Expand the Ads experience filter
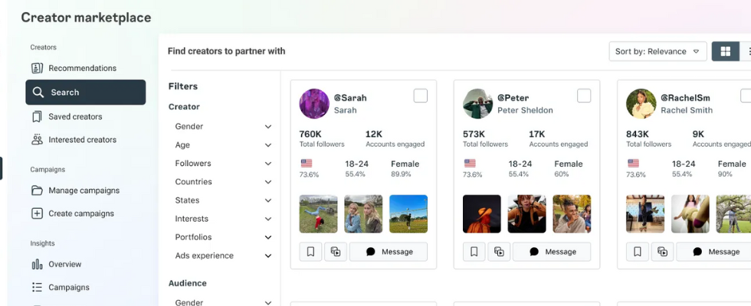751x306 pixels. click(222, 256)
